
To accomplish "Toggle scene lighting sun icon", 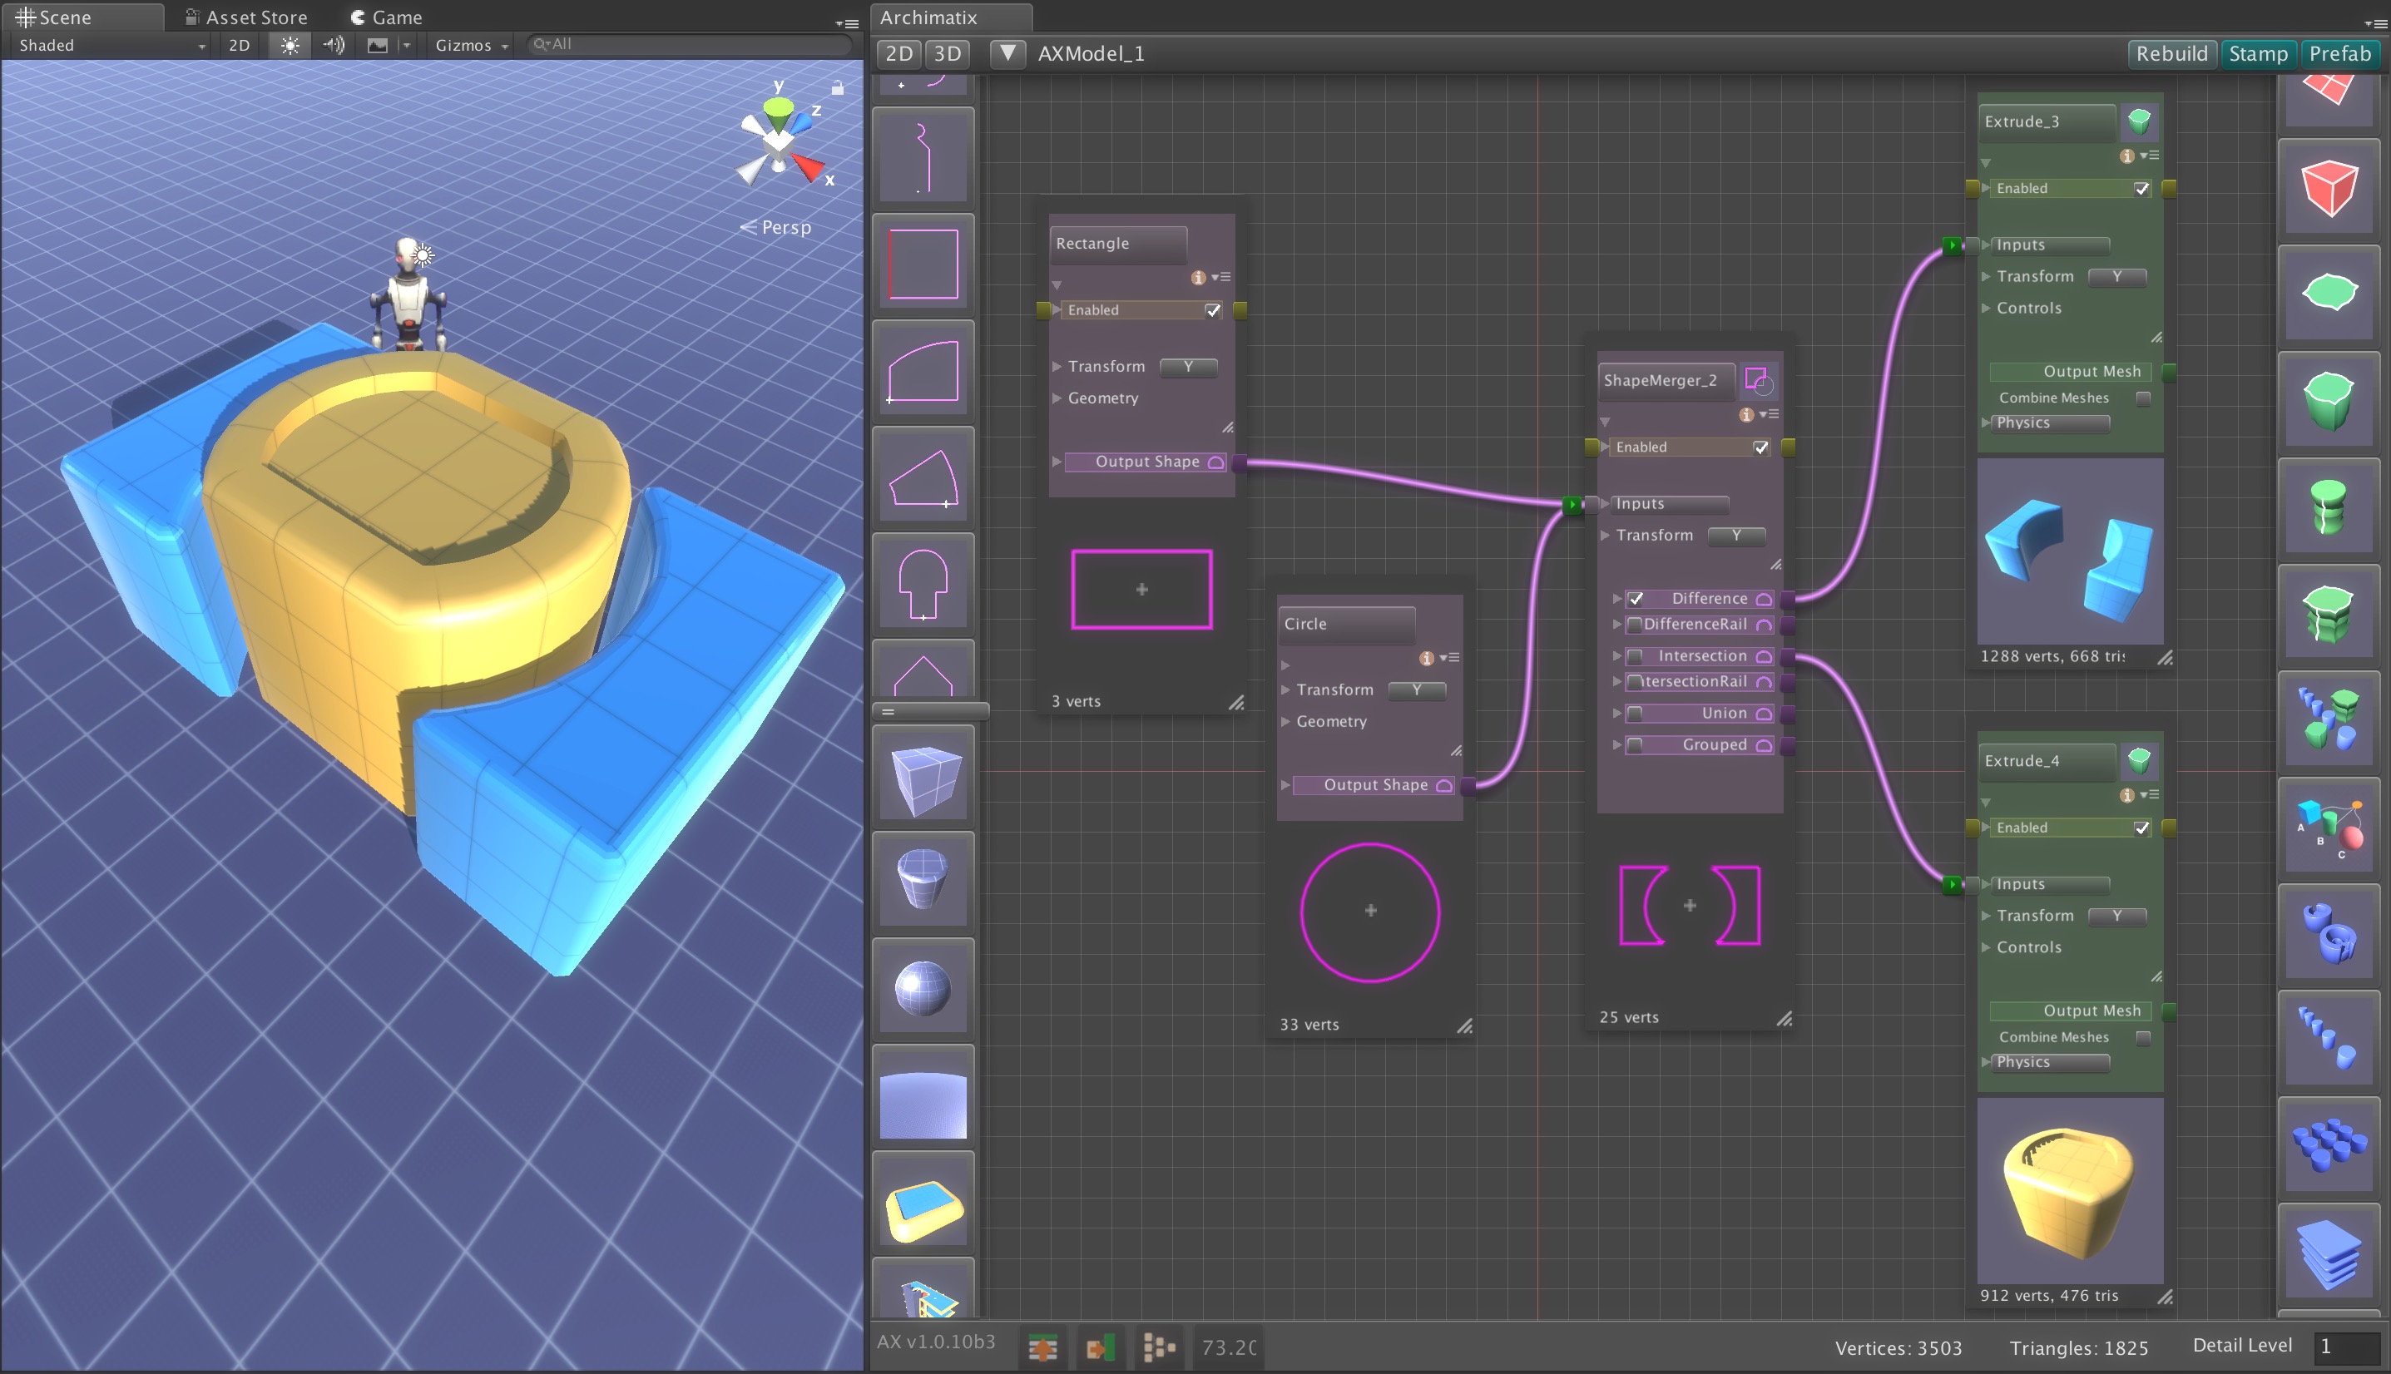I will 290,44.
